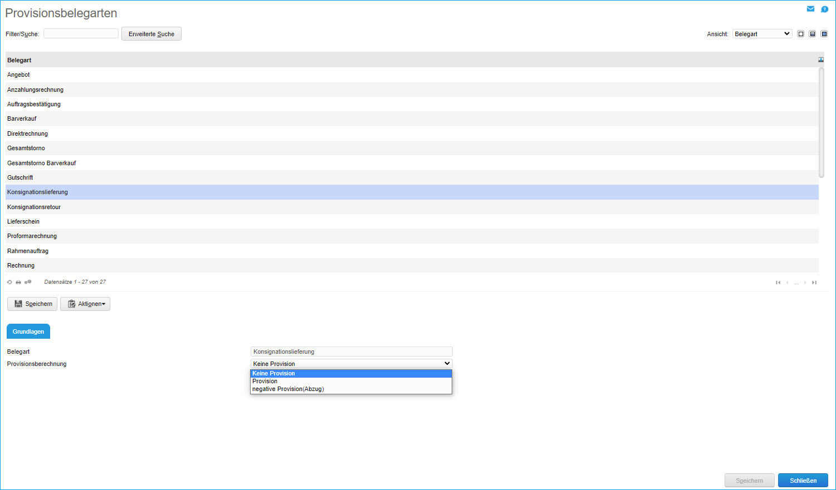This screenshot has height=490, width=836.
Task: Click Speichern with the disk icon
Action: coord(32,304)
